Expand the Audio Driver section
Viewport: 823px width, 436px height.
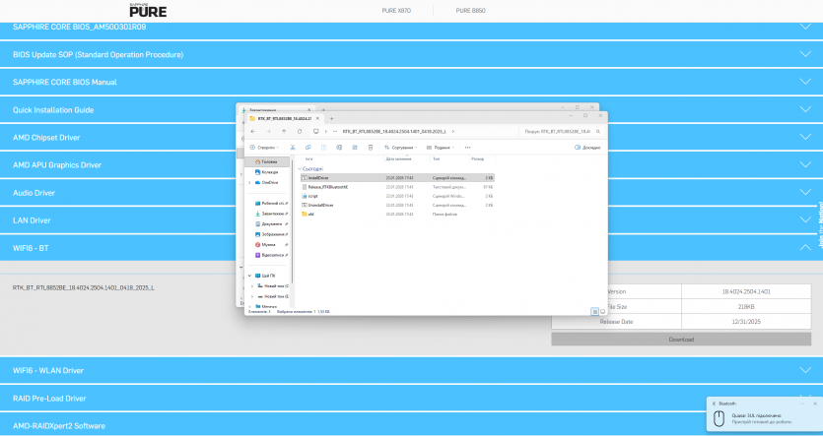click(804, 193)
